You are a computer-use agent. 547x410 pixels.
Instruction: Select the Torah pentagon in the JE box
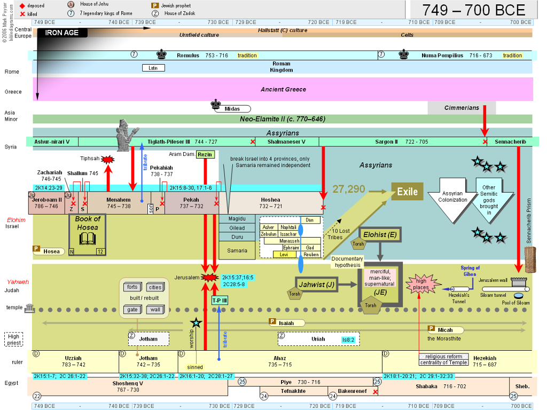tap(371, 305)
